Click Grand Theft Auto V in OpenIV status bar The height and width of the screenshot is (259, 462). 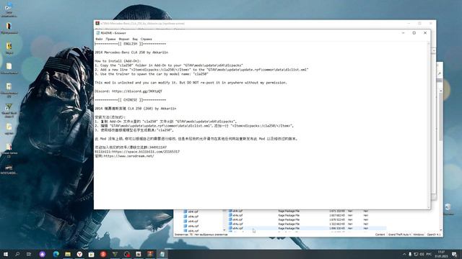pyautogui.click(x=399, y=235)
